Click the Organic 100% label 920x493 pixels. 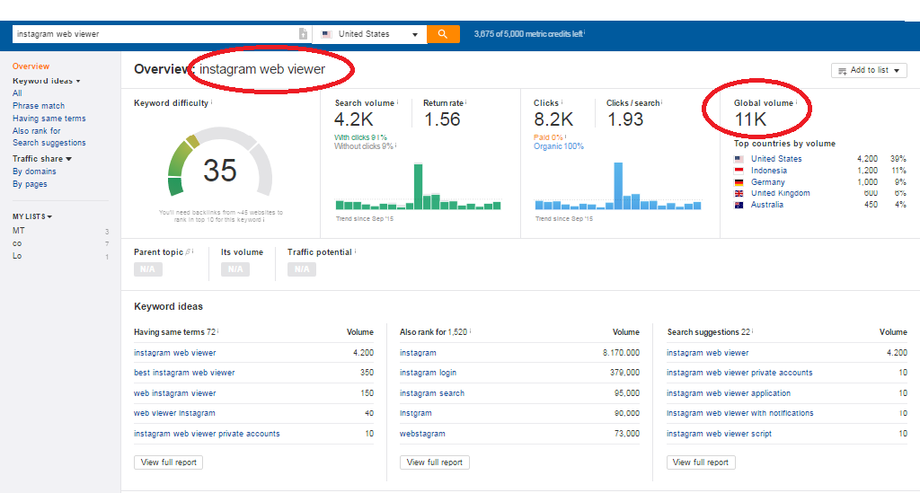(x=559, y=146)
